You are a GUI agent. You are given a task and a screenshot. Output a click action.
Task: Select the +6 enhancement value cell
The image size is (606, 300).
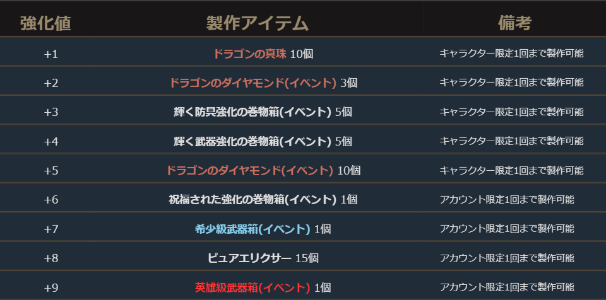click(x=50, y=200)
